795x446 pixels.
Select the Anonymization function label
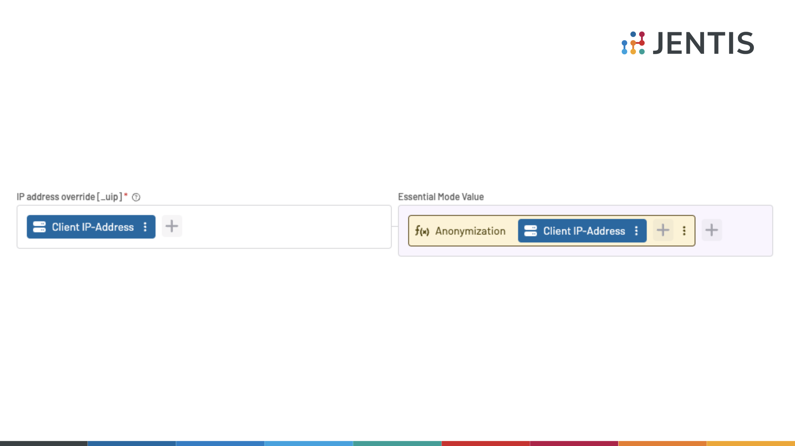(x=470, y=231)
